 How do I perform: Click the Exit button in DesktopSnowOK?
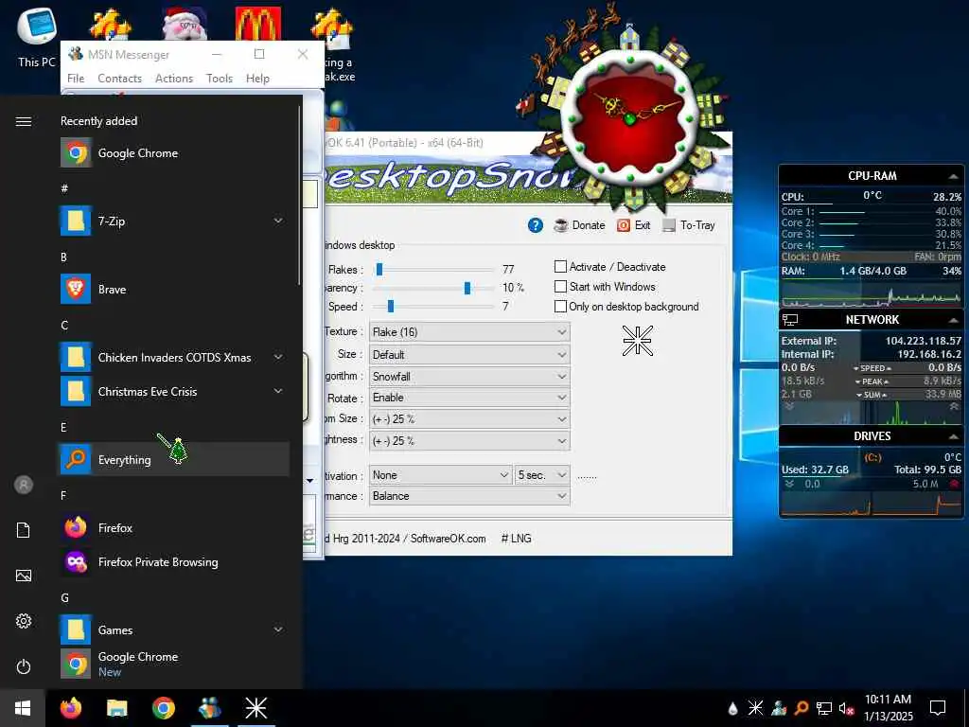click(634, 225)
